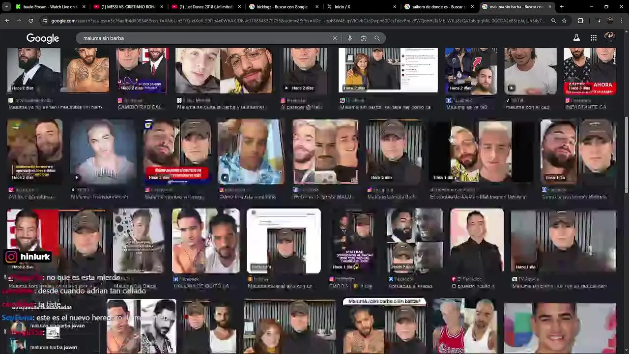Close the Inicio / X tab

(395, 7)
